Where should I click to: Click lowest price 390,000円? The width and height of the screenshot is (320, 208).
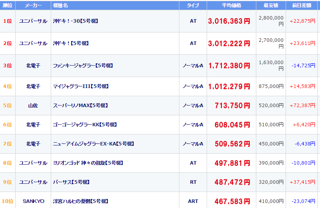tap(271, 163)
